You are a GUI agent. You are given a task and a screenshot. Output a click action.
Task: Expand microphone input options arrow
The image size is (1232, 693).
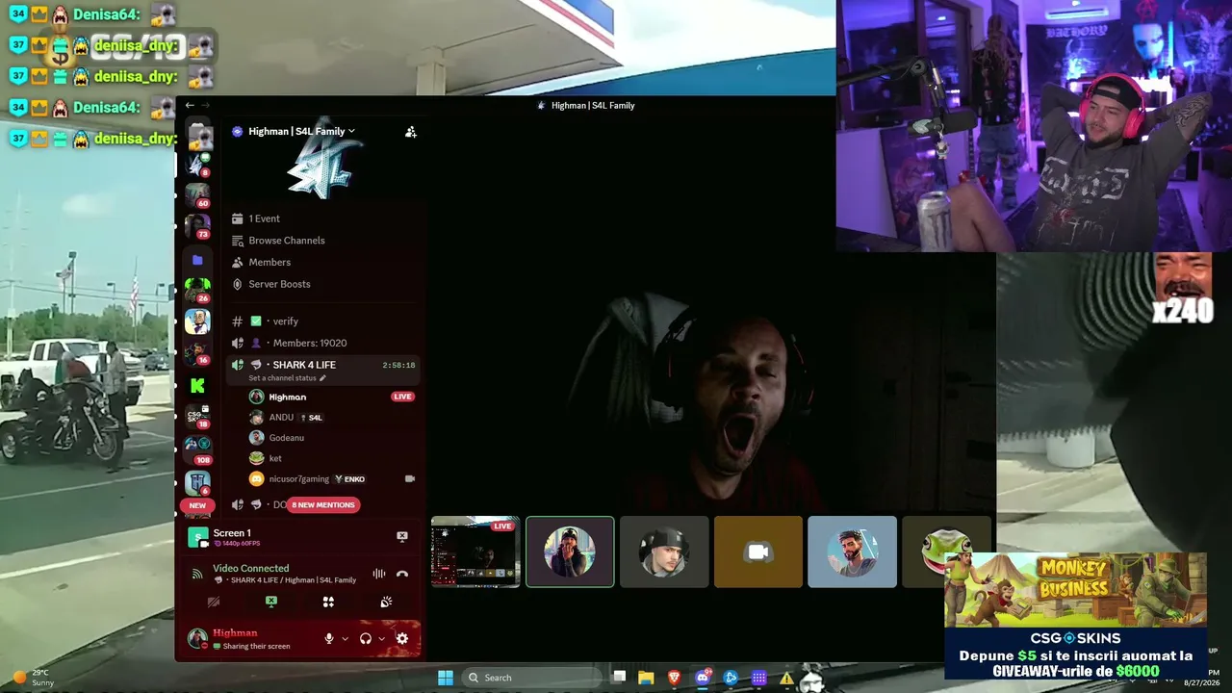[345, 639]
